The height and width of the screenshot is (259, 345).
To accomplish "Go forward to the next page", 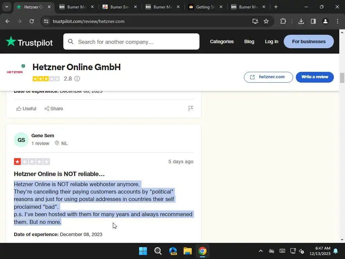I will (x=20, y=21).
